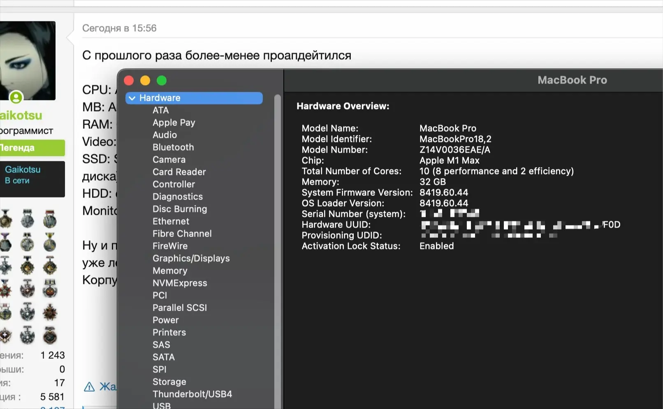The height and width of the screenshot is (409, 663).
Task: Select Parallel SCSI entry
Action: [180, 308]
